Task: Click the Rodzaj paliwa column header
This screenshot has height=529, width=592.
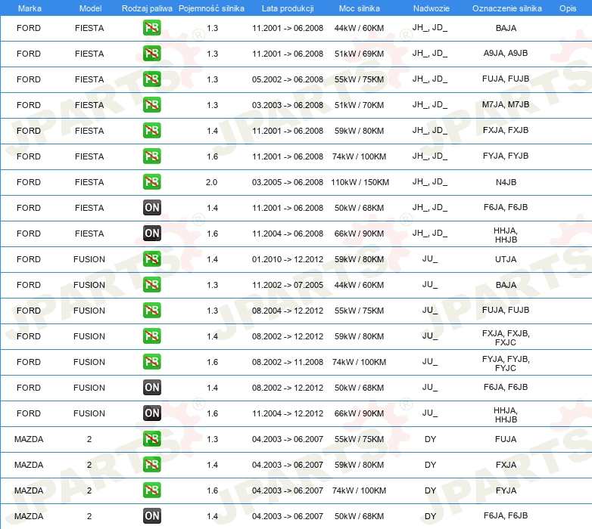Action: pyautogui.click(x=147, y=8)
